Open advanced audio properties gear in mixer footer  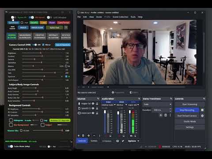[x=123, y=141]
